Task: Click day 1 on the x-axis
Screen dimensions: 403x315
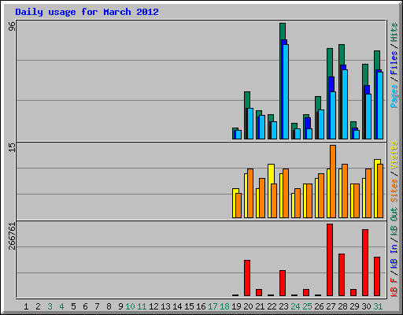Action: 26,306
